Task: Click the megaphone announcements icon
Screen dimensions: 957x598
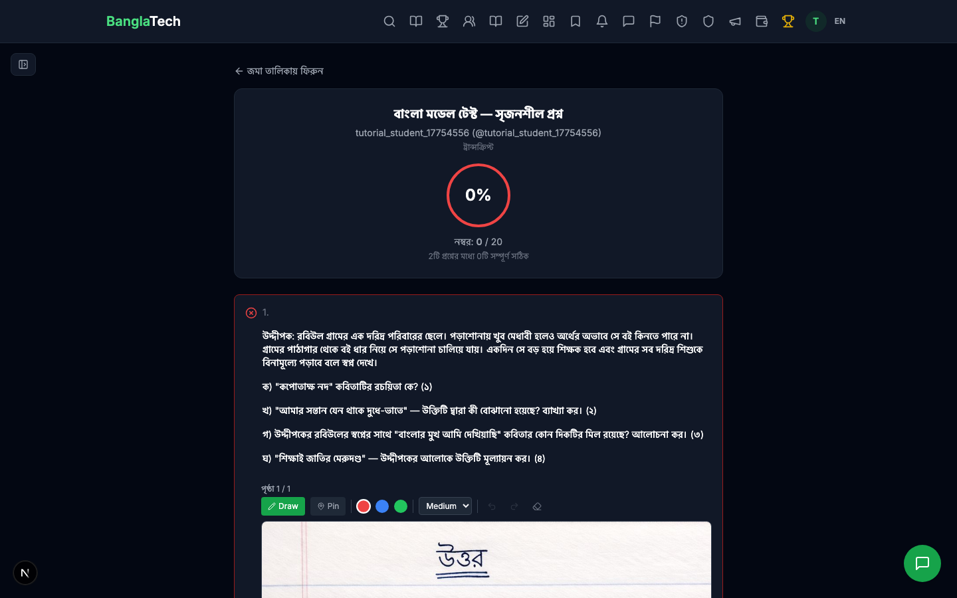Action: [x=735, y=21]
